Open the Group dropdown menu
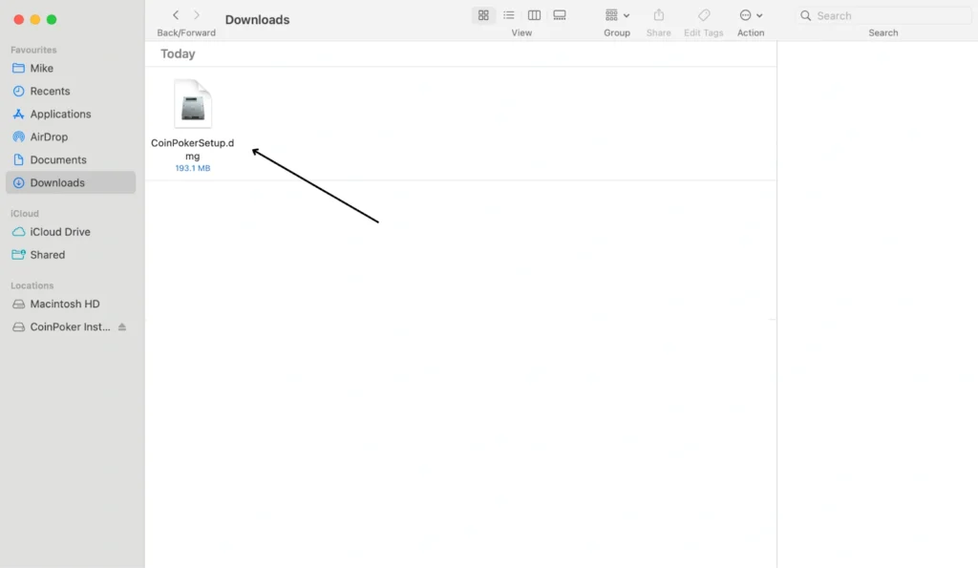The image size is (978, 568). click(x=617, y=15)
